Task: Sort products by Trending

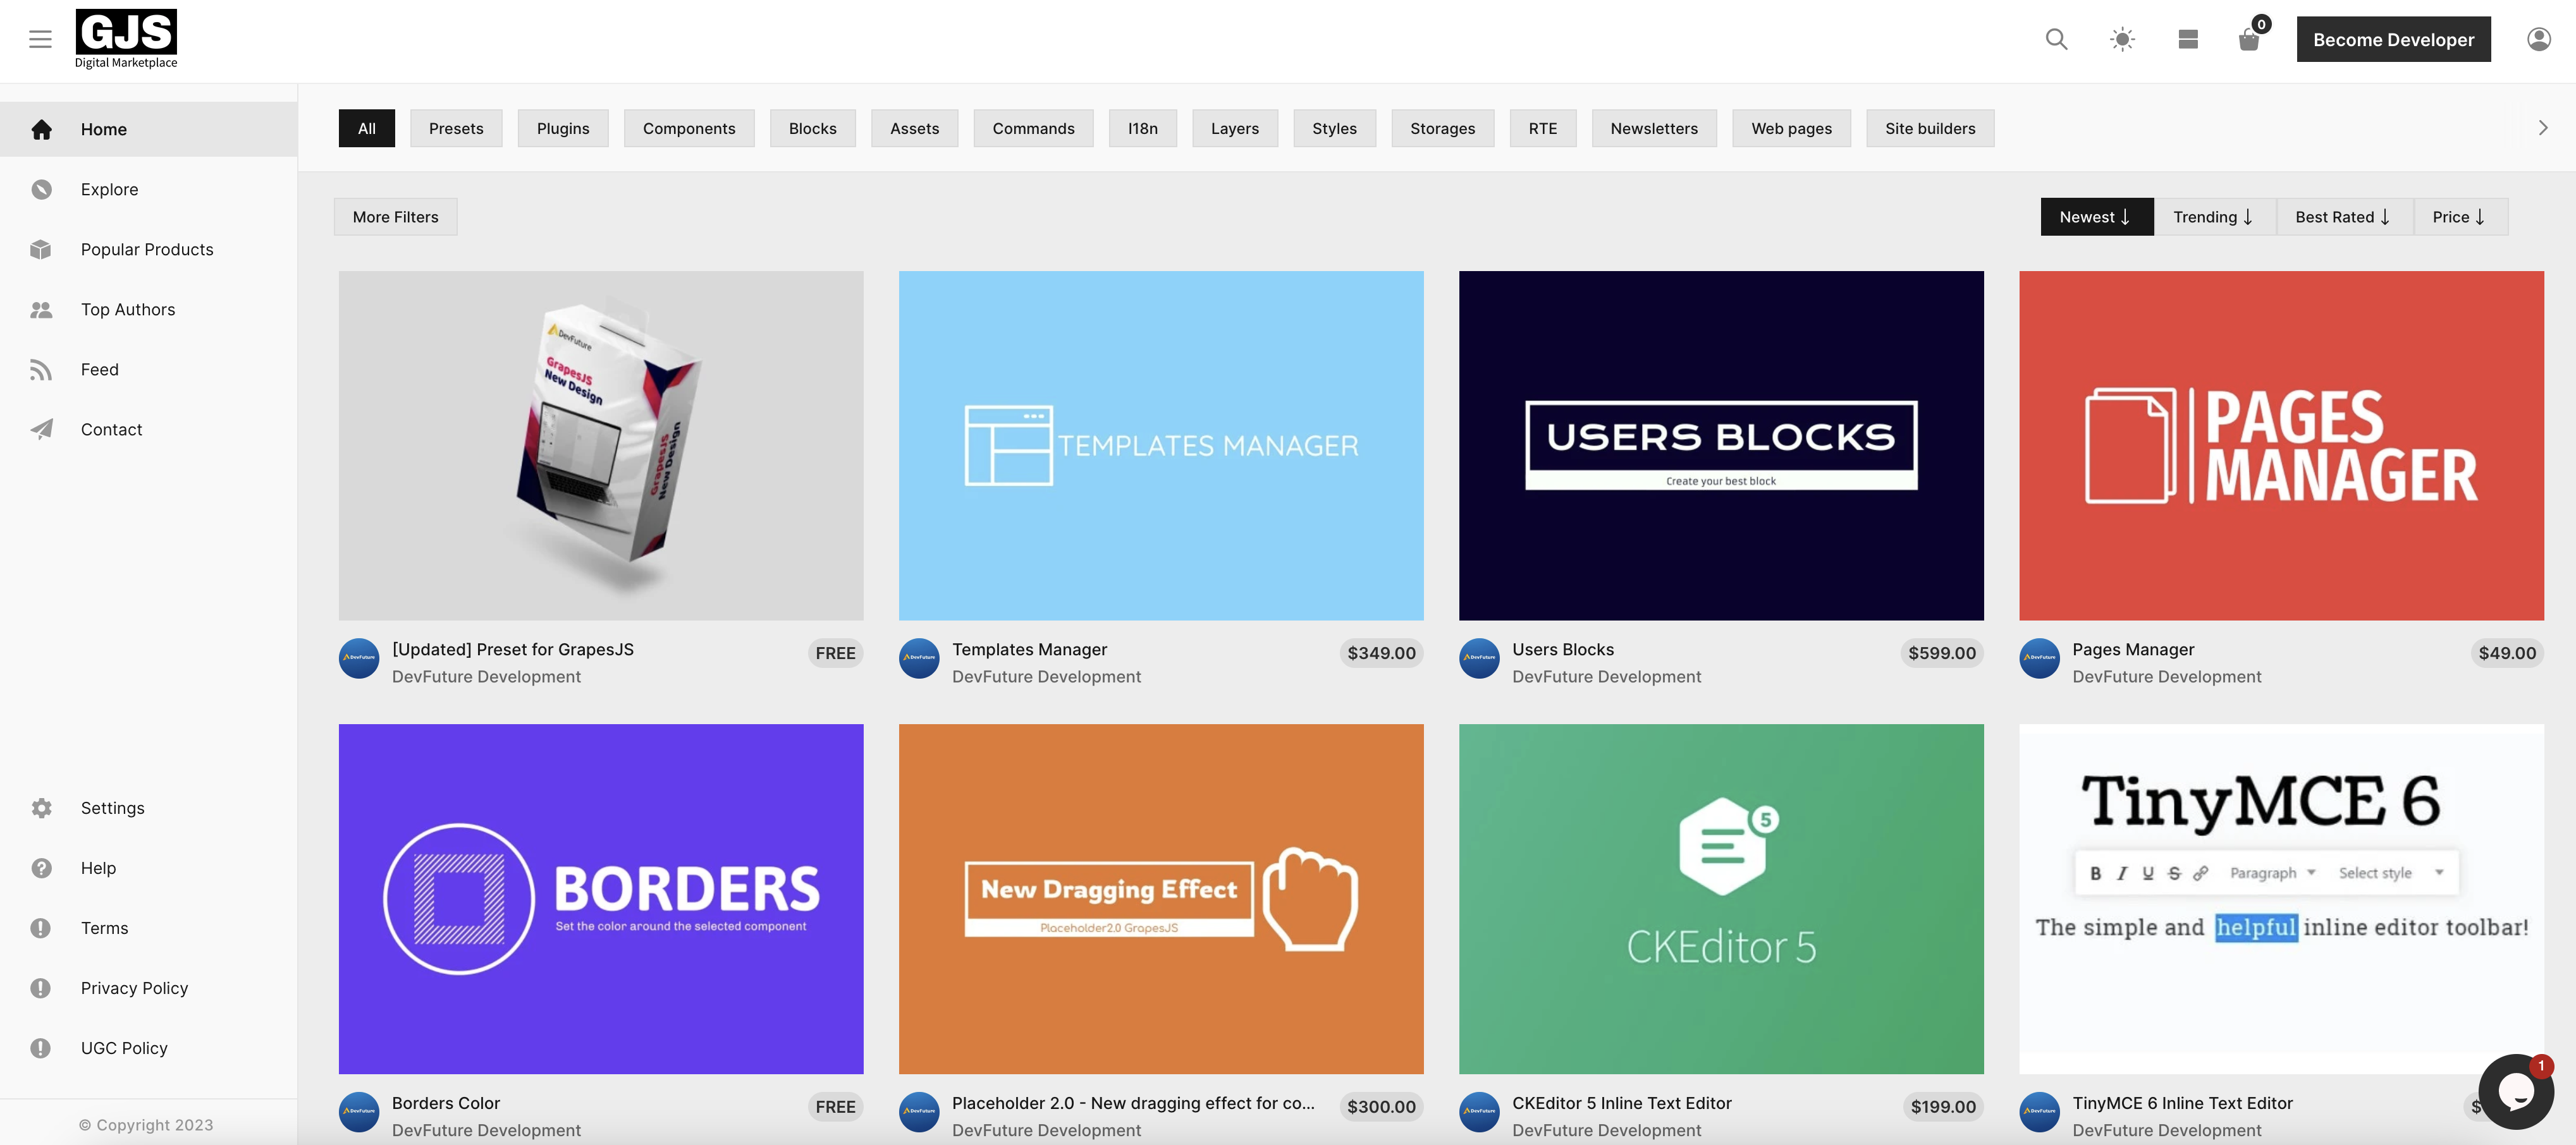Action: [2214, 217]
